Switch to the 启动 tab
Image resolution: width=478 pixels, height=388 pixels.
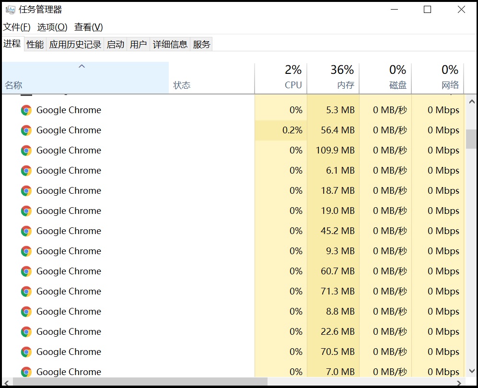pyautogui.click(x=116, y=45)
